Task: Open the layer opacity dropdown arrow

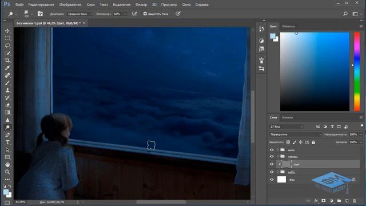Action: [x=361, y=134]
